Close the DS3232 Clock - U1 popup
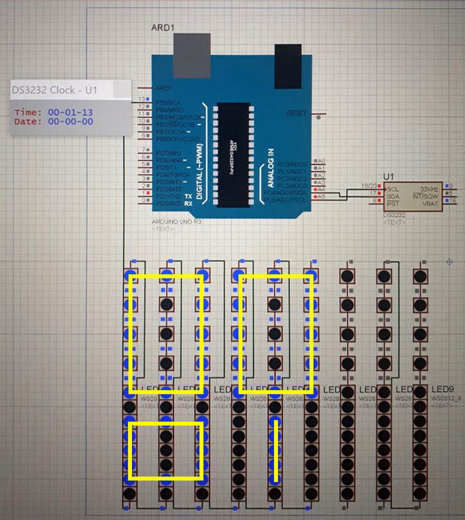Image resolution: width=465 pixels, height=520 pixels. click(x=122, y=90)
